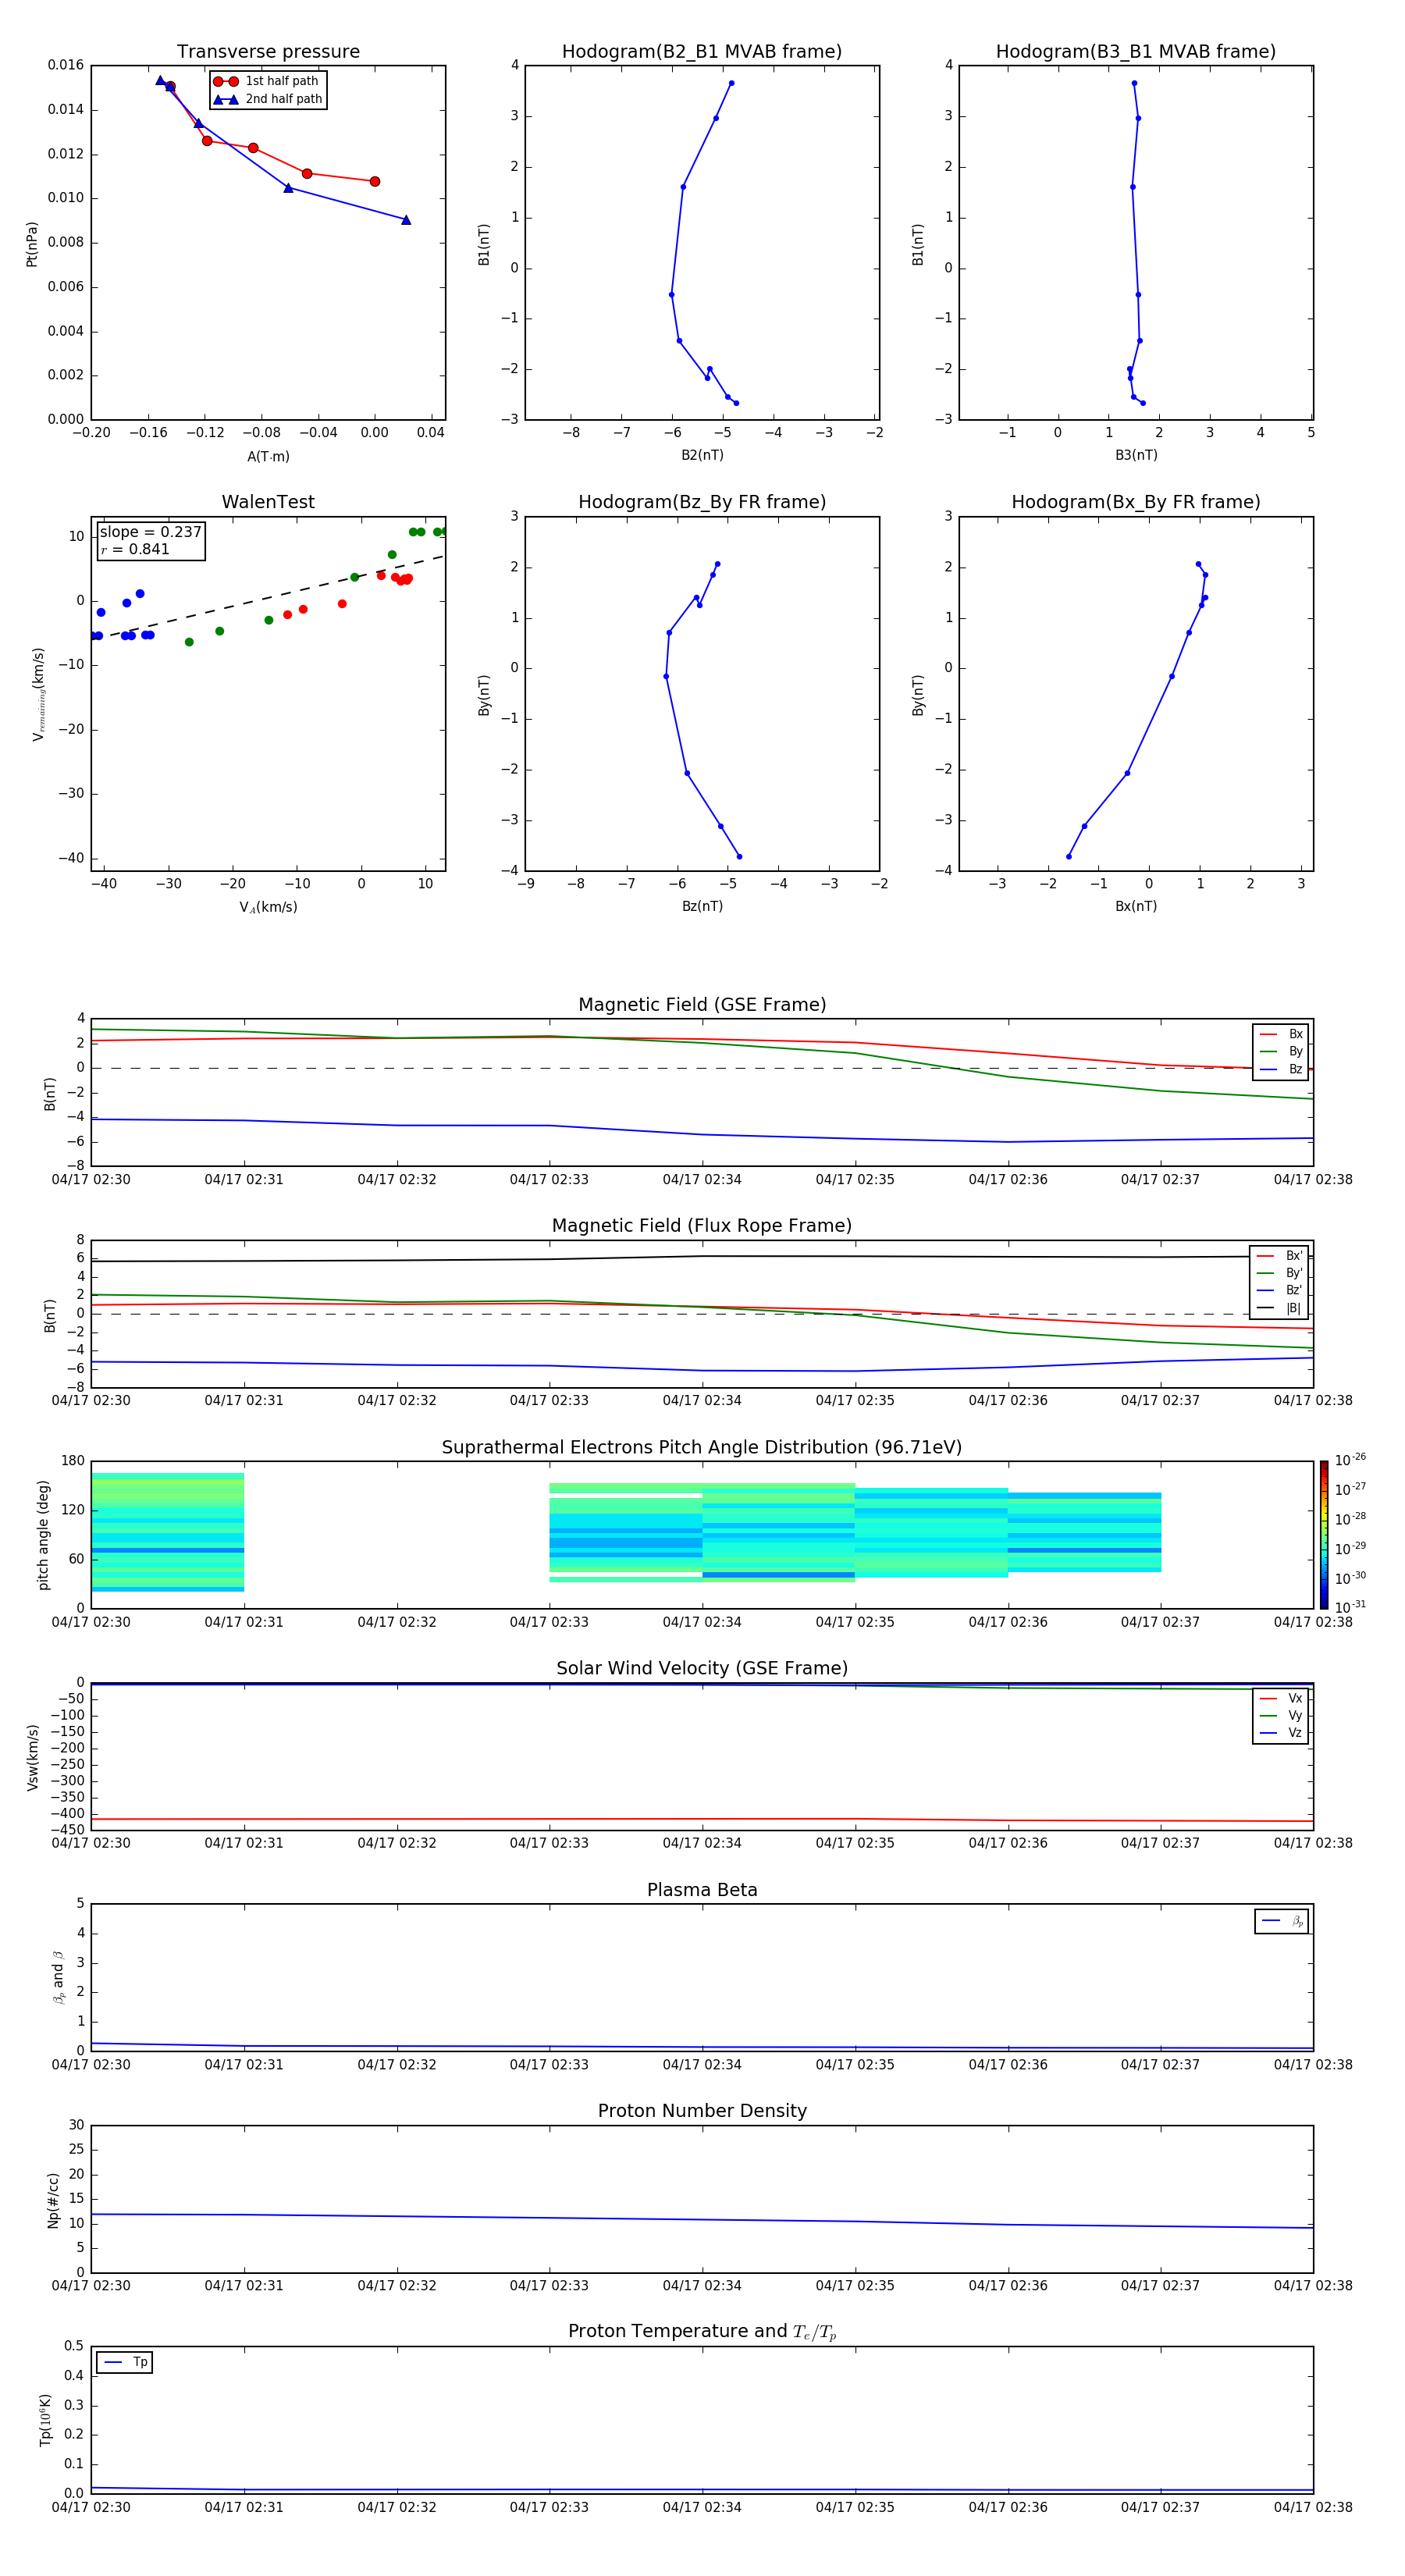Click the 'Np(#/cc)' axis label
1405x2576 pixels.
(53, 2200)
